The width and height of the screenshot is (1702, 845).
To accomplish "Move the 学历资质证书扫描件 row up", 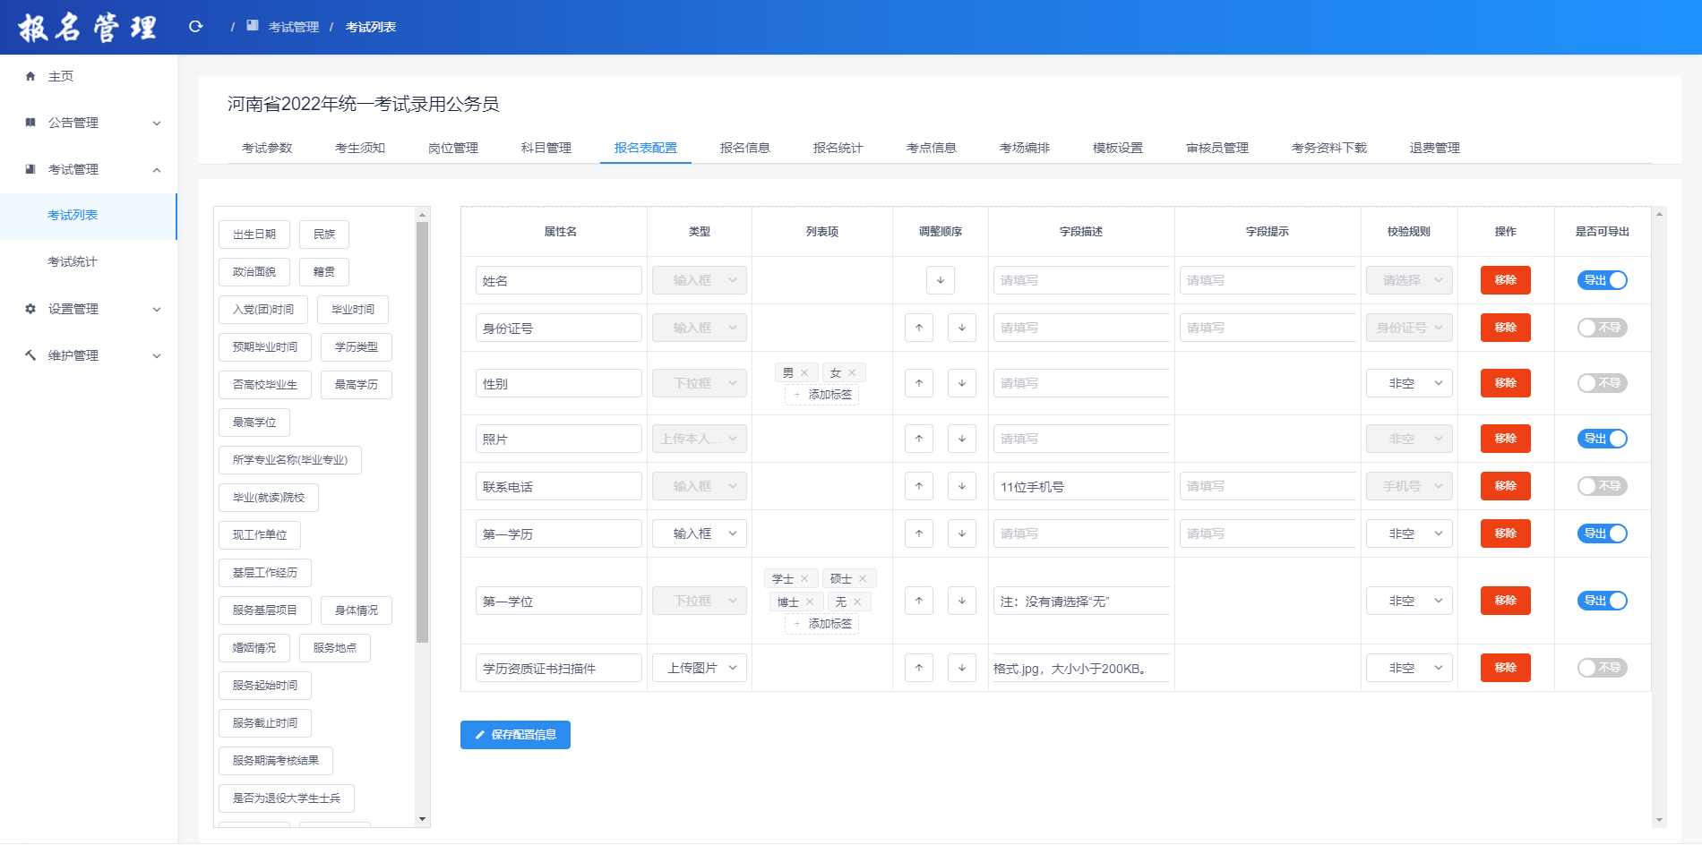I will click(x=918, y=668).
